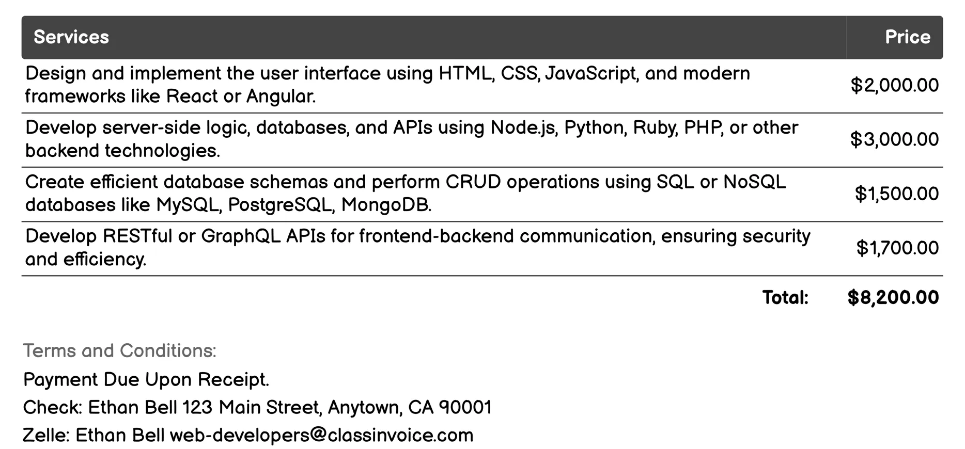Click the word Zelle in payment terms
This screenshot has width=965, height=449.
pyautogui.click(x=45, y=436)
